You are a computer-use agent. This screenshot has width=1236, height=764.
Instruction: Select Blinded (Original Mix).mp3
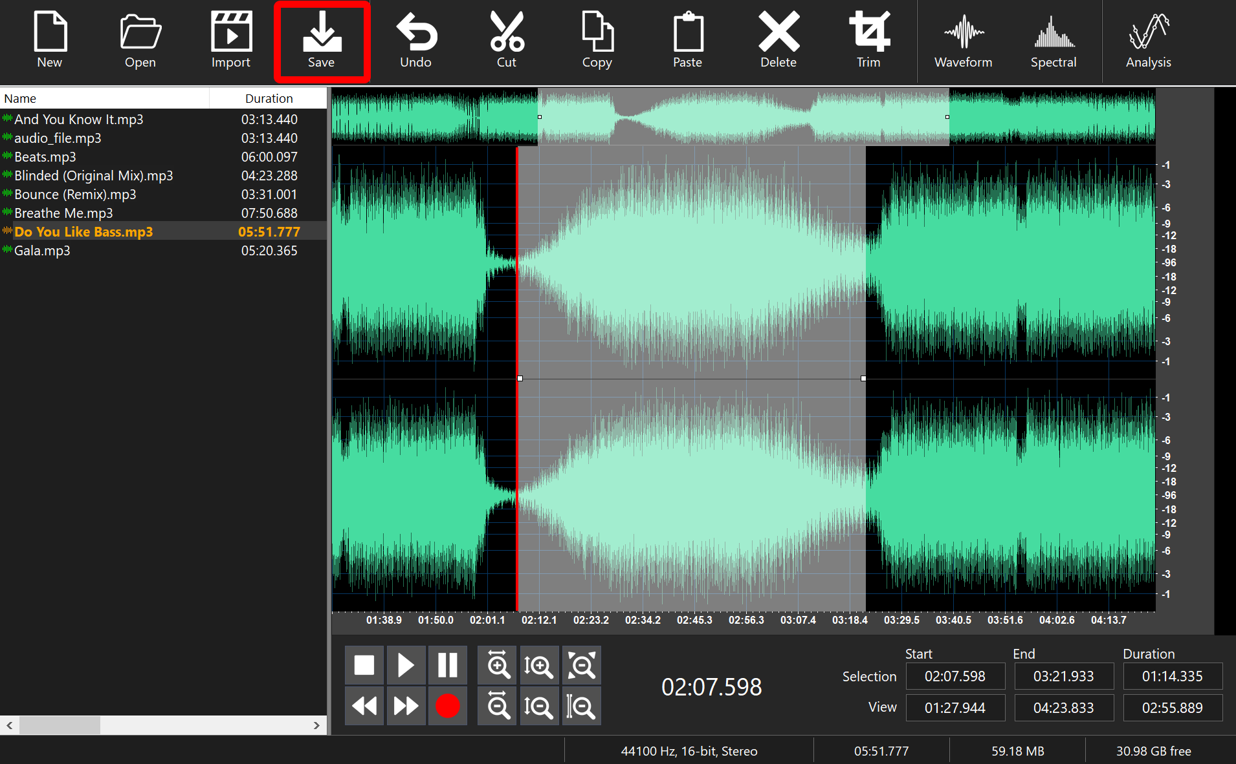163,176
